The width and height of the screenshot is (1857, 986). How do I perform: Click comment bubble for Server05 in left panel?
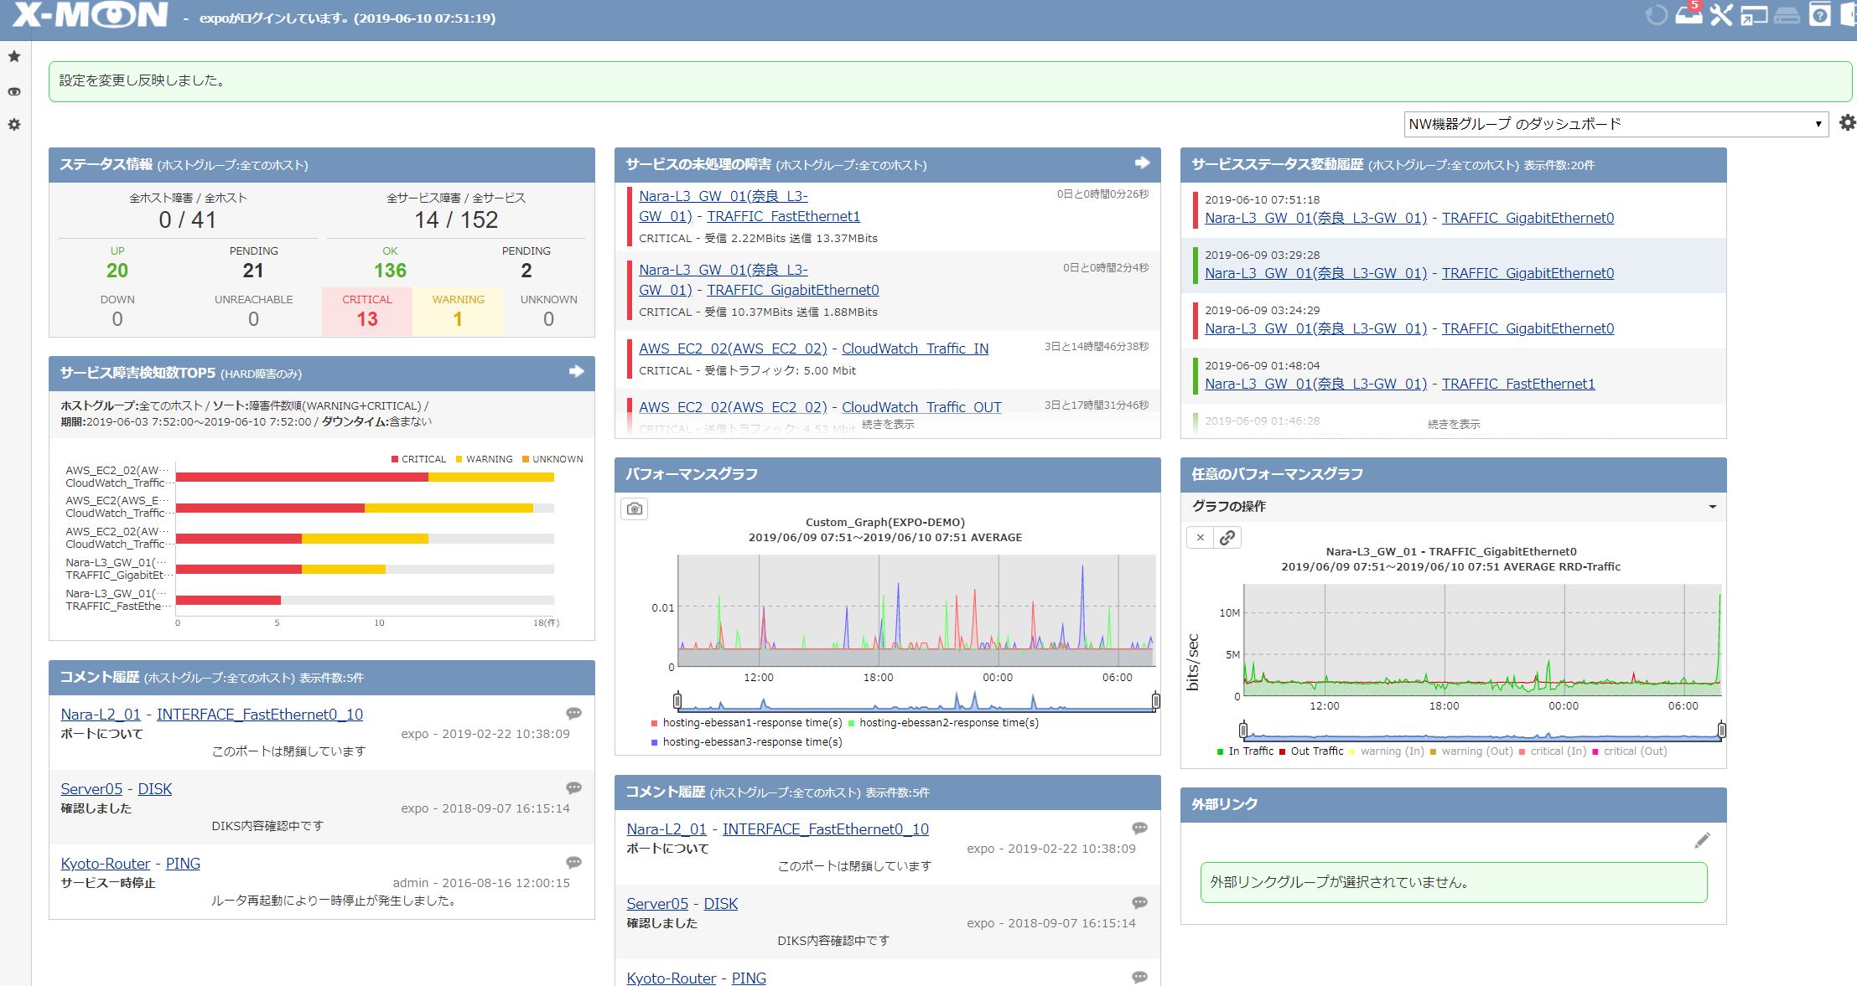(573, 788)
